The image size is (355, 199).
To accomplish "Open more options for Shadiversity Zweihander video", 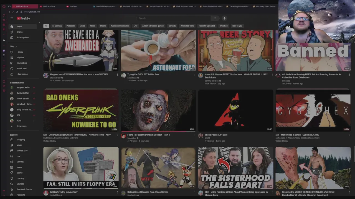I will click(x=117, y=75).
